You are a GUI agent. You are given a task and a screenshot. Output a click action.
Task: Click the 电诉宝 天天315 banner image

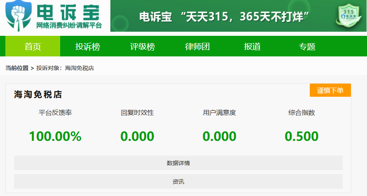238,16
